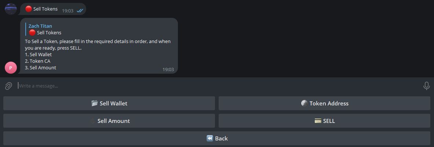Viewport: 434px width, 147px height.
Task: Click the pink P bot avatar
Action: (x=11, y=68)
